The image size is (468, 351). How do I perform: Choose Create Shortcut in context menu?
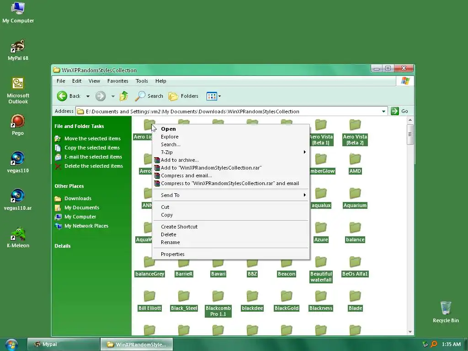(x=231, y=227)
